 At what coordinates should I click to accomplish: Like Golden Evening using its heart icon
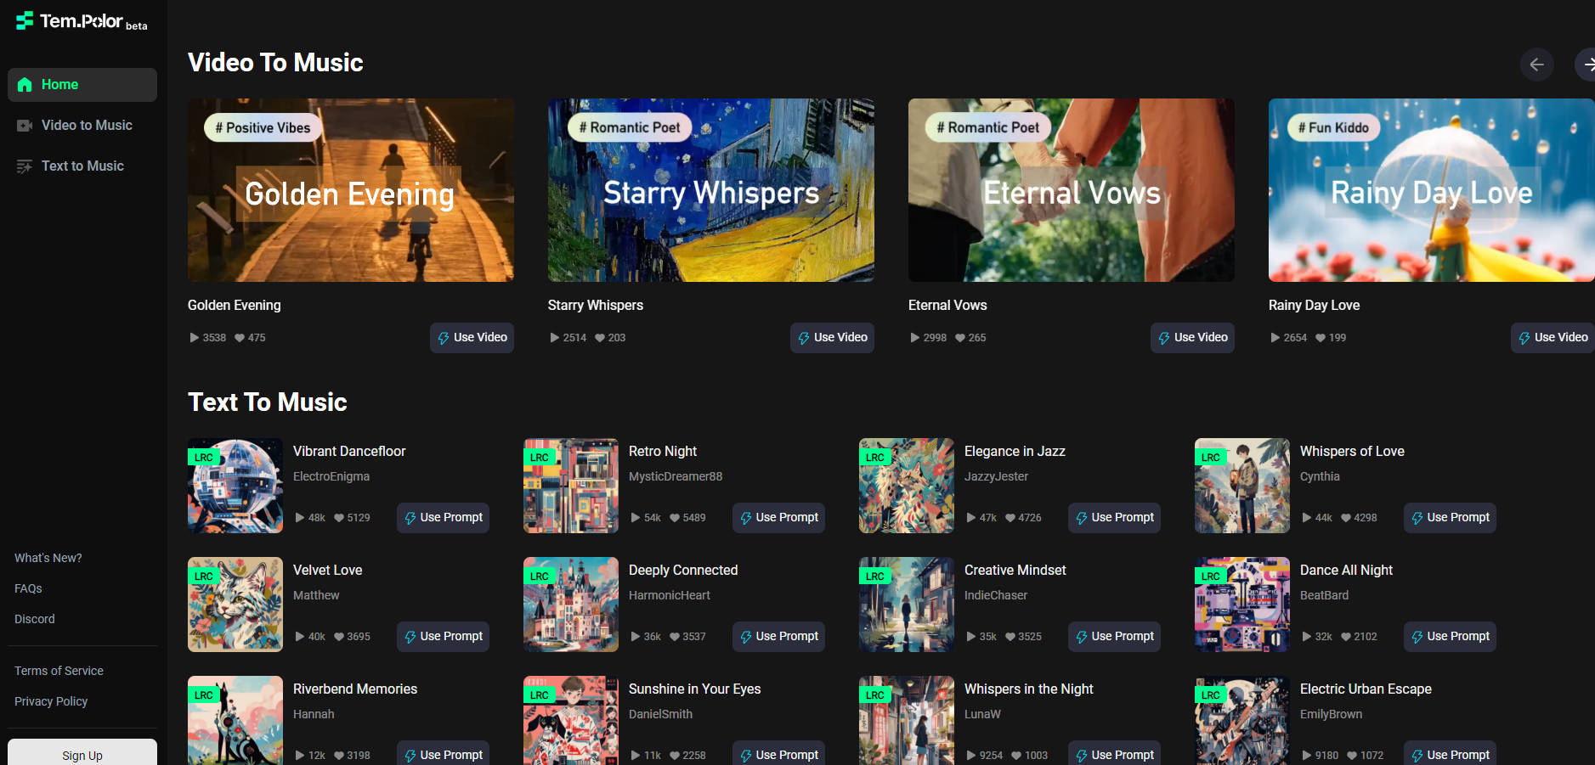pos(240,337)
